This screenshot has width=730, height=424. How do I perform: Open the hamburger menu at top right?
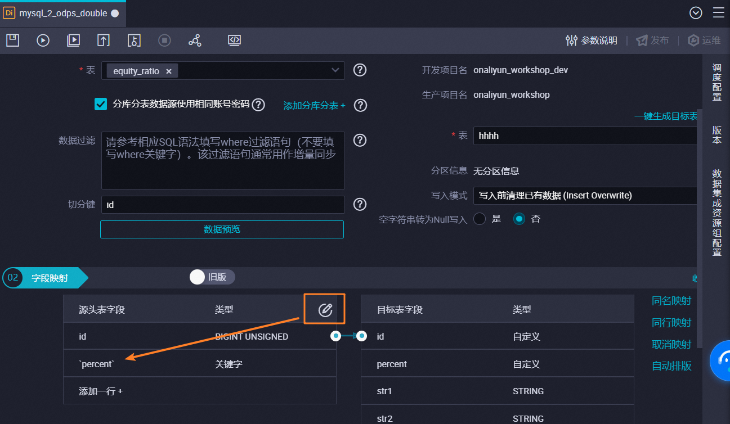719,13
